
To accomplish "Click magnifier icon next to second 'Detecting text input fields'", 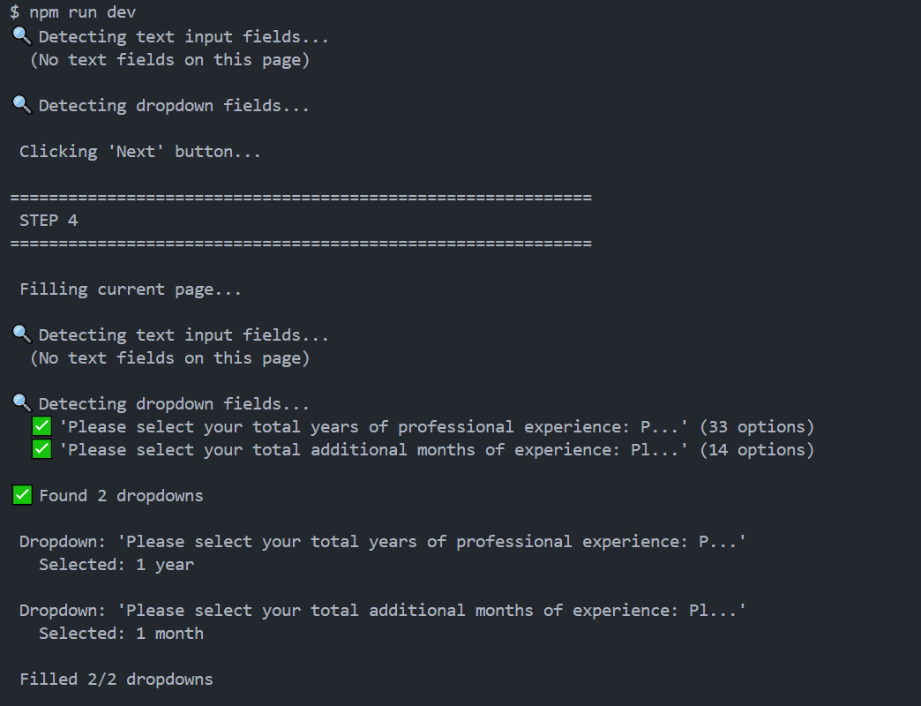I will pos(22,334).
